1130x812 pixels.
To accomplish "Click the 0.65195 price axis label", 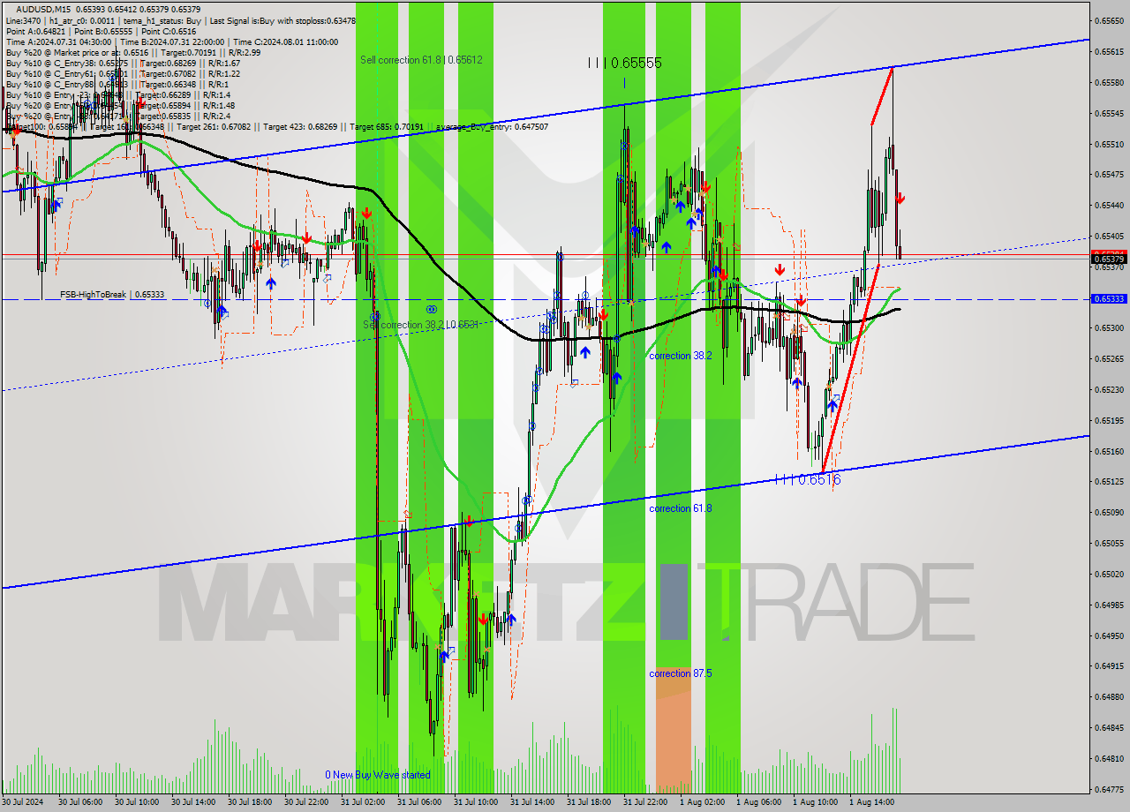I will point(1109,420).
